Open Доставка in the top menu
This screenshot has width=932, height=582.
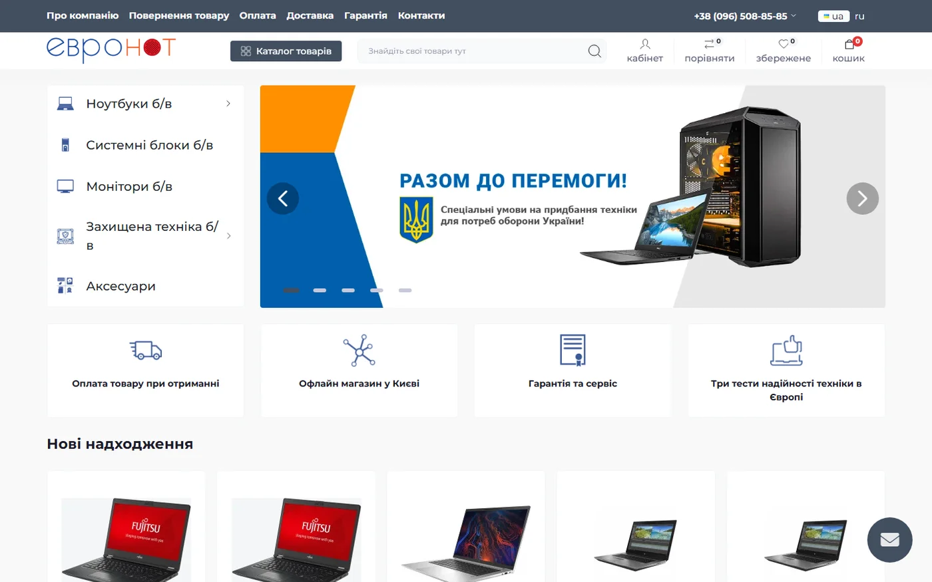(x=310, y=15)
